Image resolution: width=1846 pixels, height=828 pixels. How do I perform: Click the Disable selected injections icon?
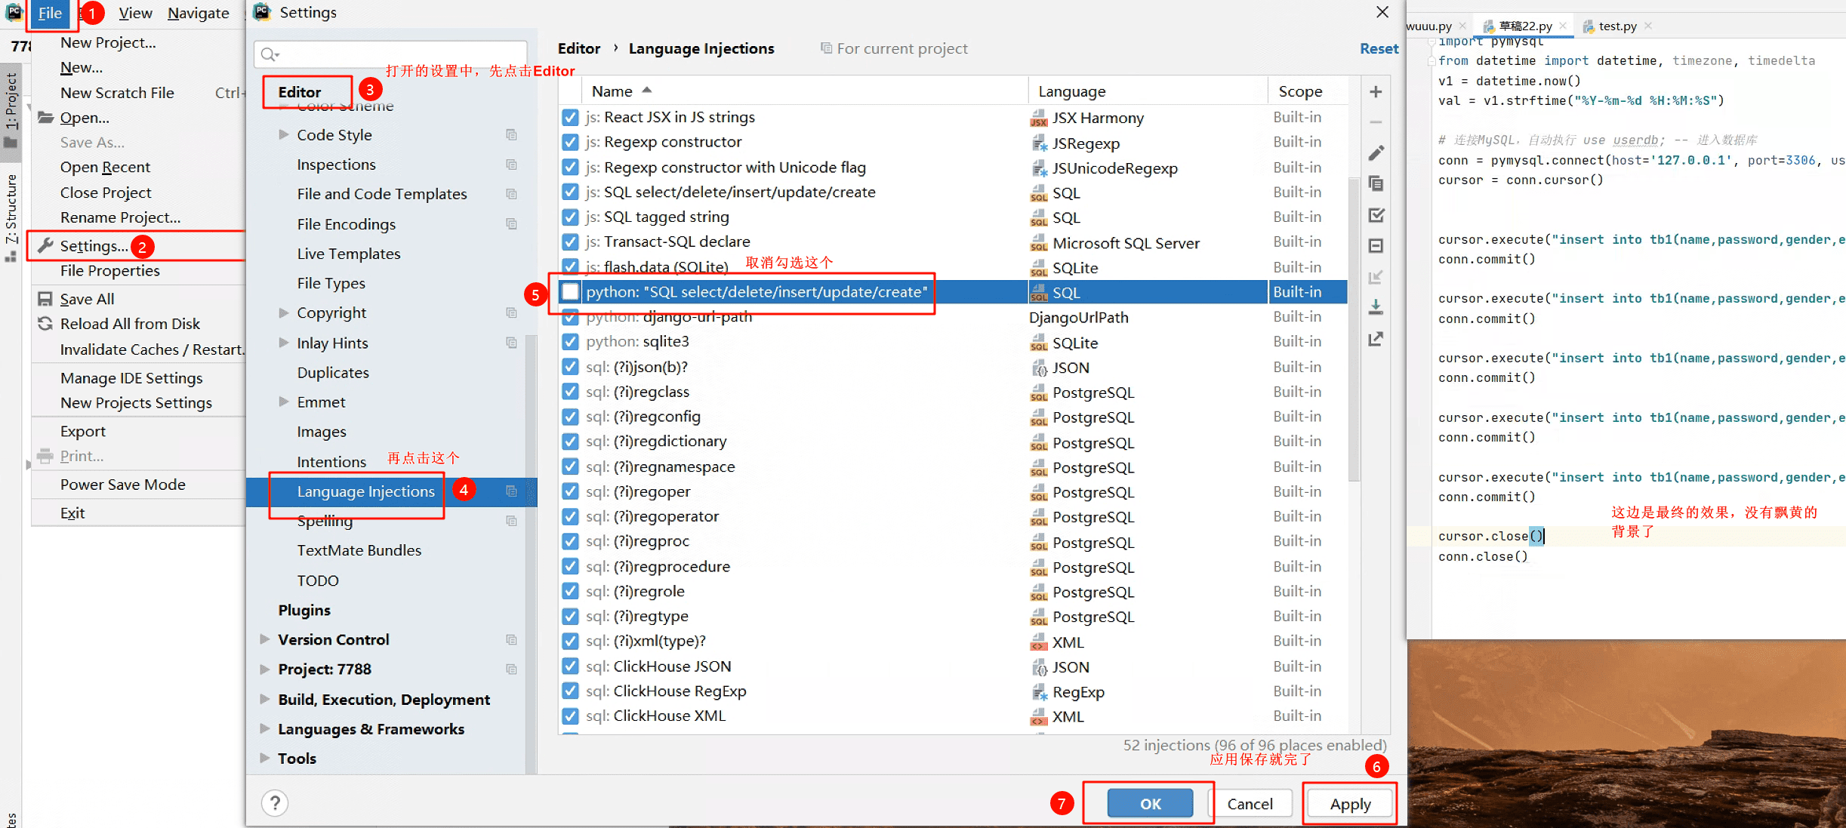(1376, 246)
